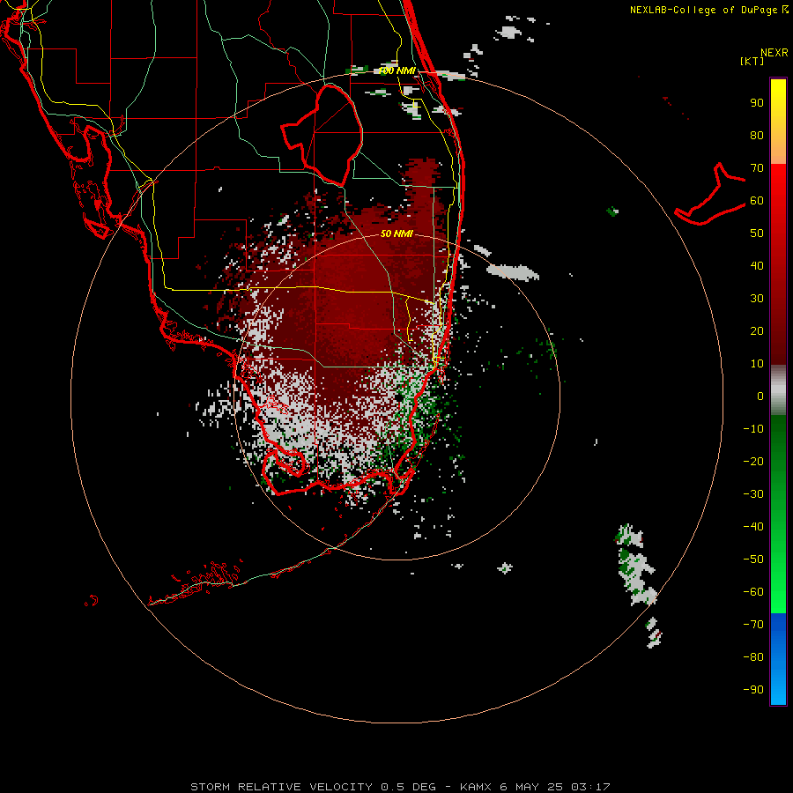Click the -60 value on the velocity scale

click(753, 592)
